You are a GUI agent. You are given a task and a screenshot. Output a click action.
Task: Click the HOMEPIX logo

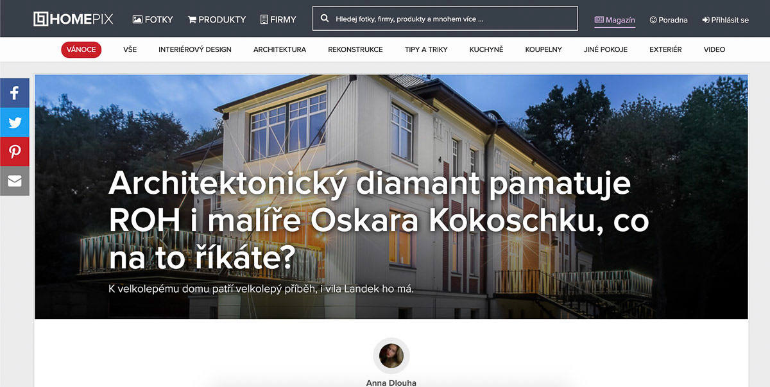73,19
